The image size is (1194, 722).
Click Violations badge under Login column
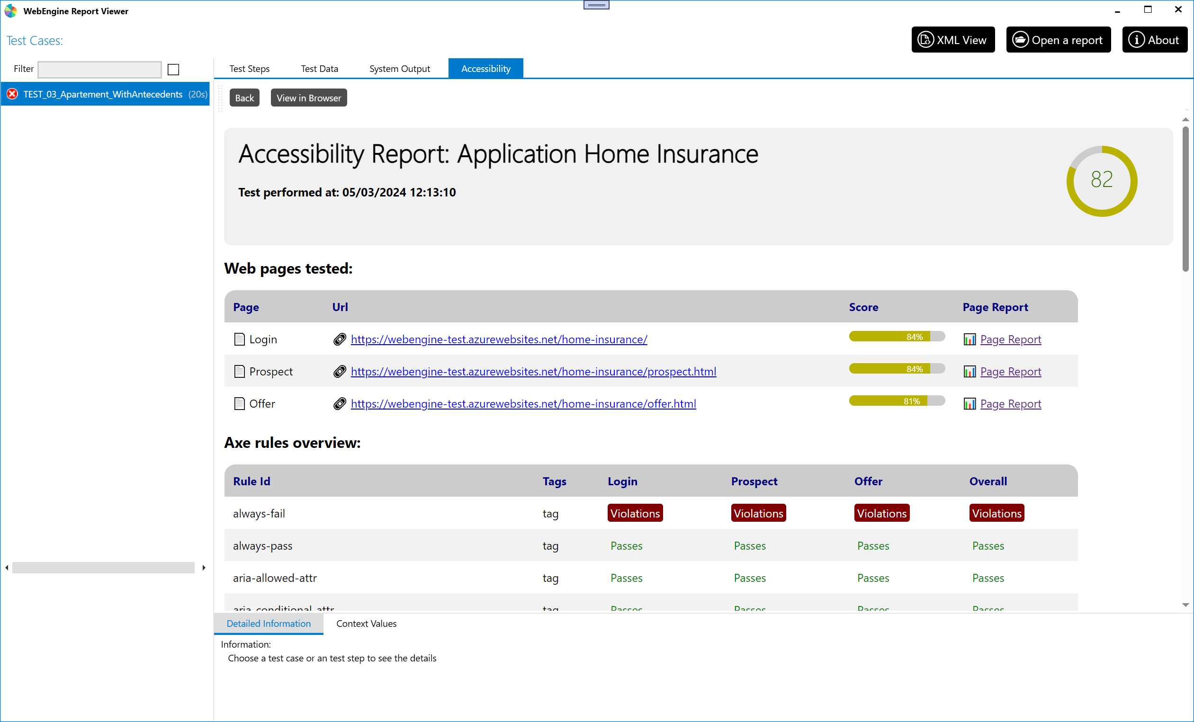tap(635, 513)
